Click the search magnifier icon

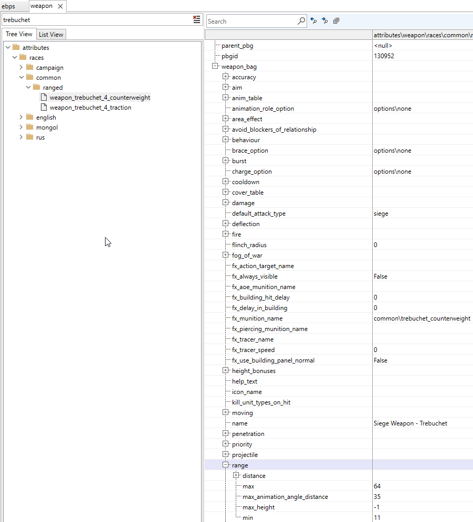(x=301, y=21)
